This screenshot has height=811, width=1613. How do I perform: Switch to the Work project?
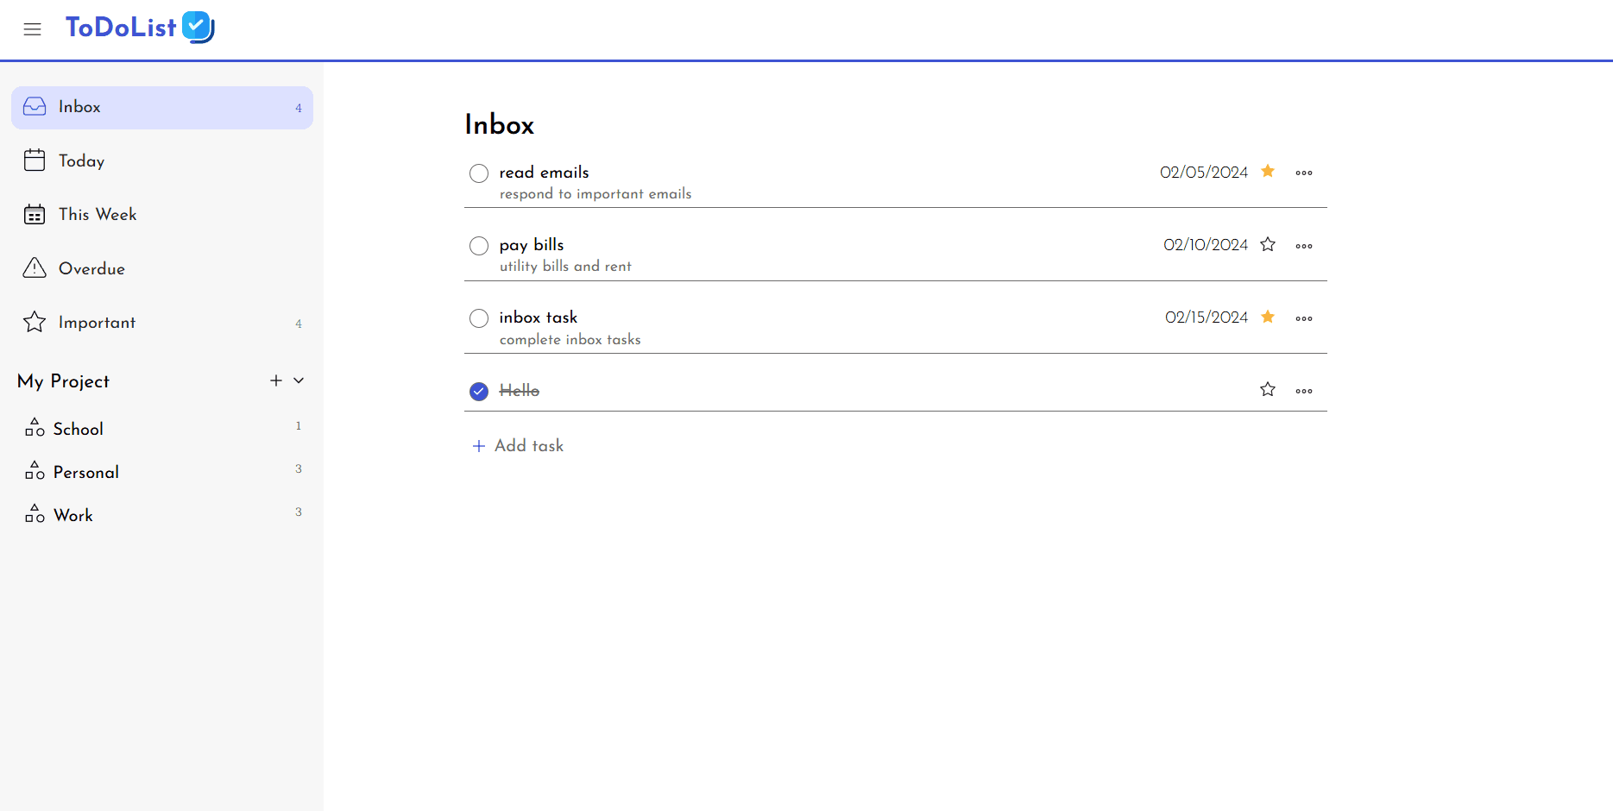click(73, 514)
